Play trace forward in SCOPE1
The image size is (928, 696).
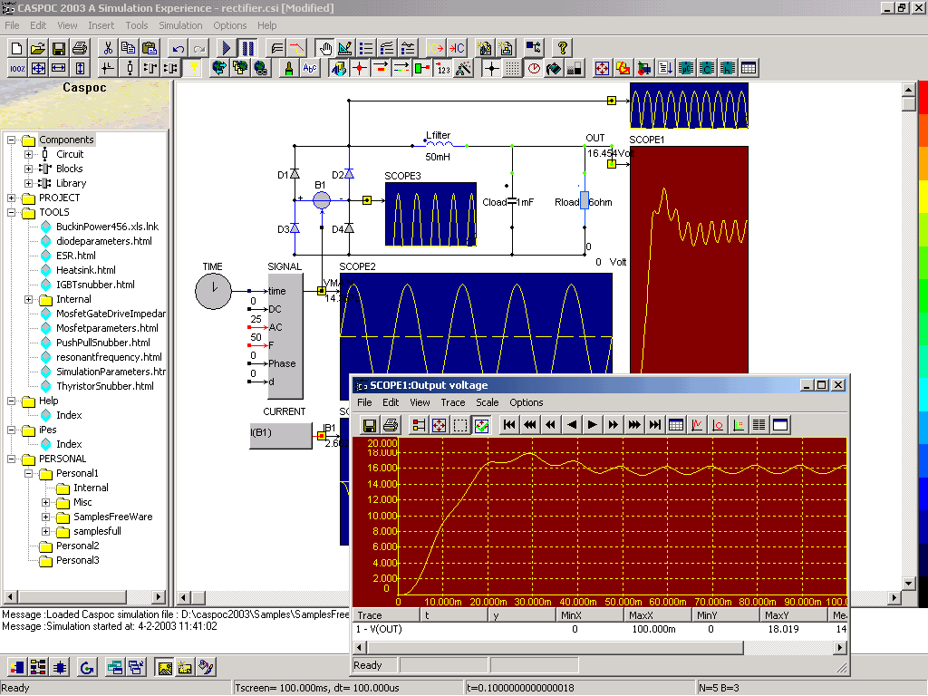tap(592, 425)
